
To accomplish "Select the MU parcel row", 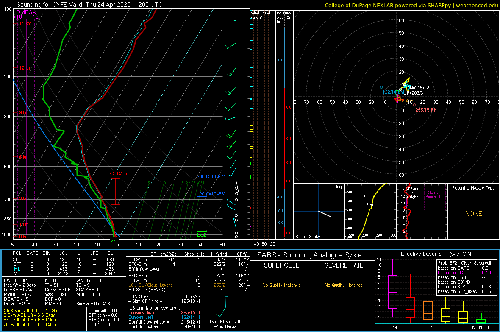I will pos(63,273).
